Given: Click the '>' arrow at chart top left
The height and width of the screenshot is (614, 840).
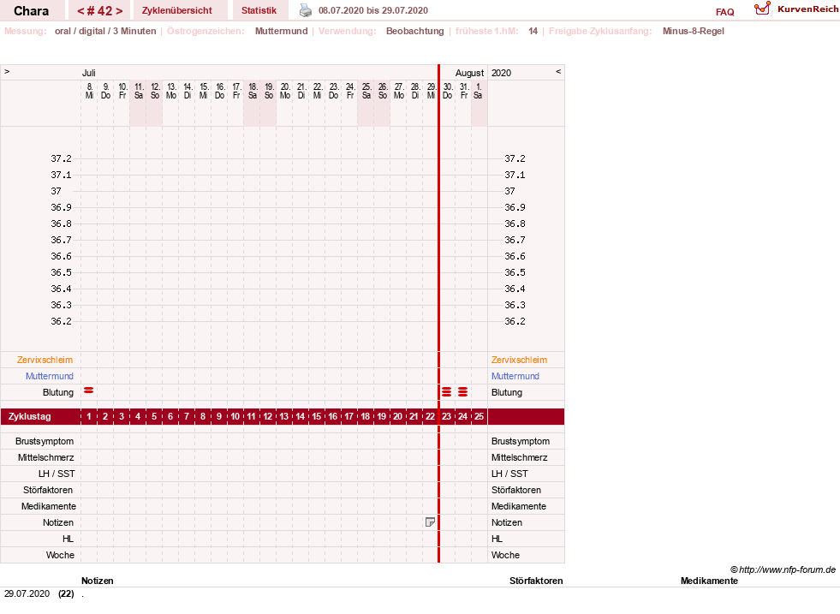Looking at the screenshot, I should [x=7, y=71].
